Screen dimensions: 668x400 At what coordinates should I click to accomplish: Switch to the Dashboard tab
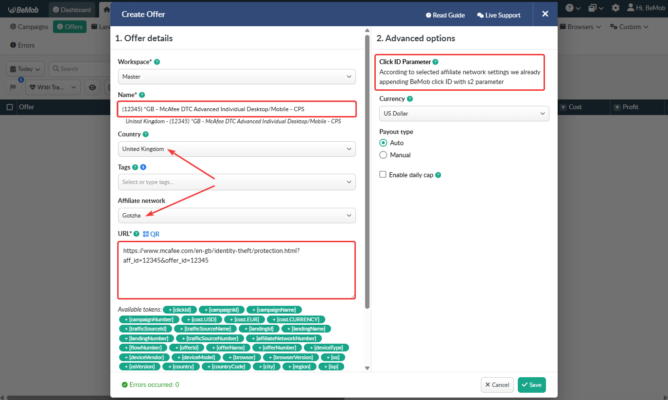(x=72, y=10)
